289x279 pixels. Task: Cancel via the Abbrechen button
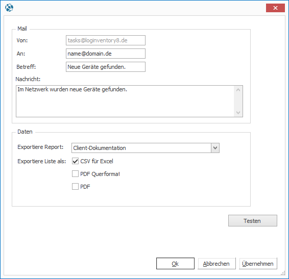point(216,264)
